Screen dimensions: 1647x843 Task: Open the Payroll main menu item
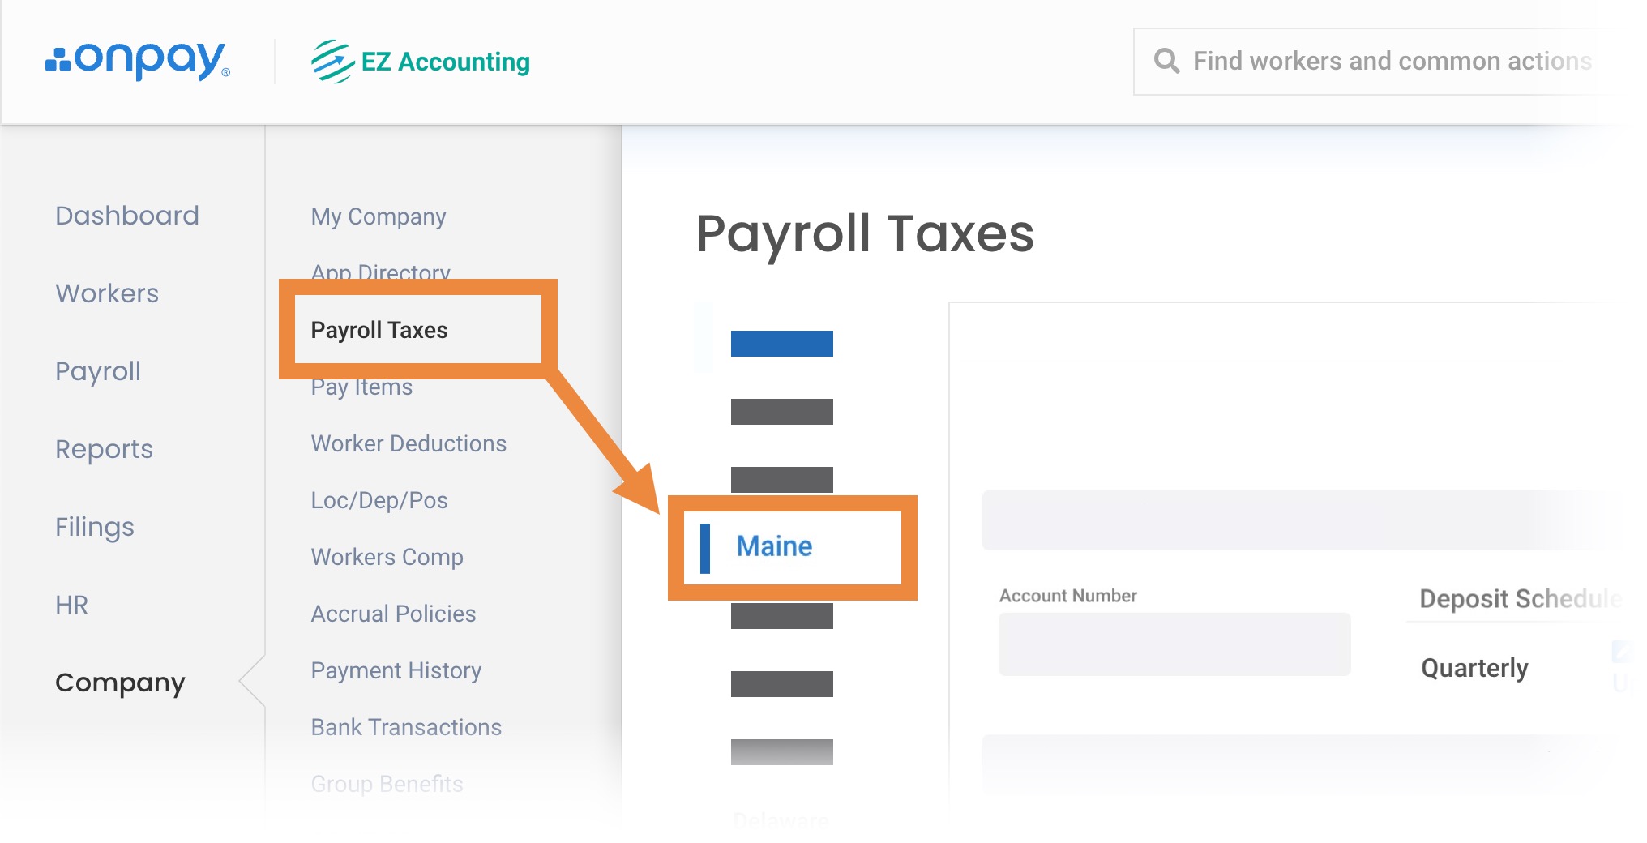click(x=98, y=371)
